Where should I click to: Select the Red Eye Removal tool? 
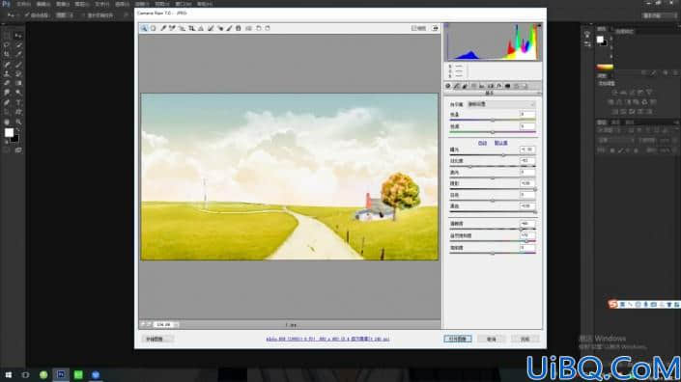(220, 28)
